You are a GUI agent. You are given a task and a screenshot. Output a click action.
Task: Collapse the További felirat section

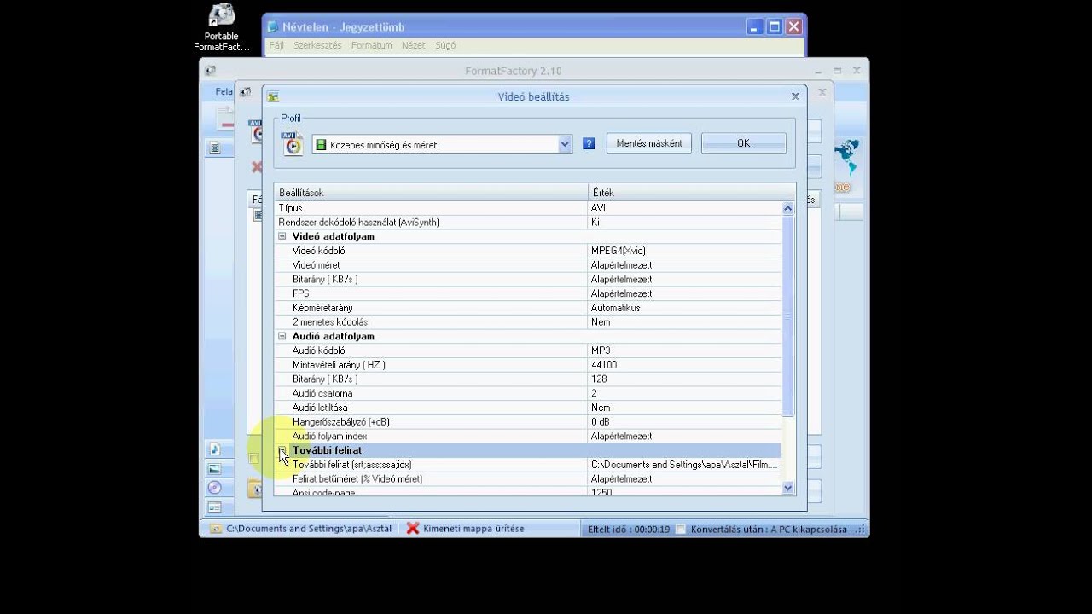click(282, 450)
